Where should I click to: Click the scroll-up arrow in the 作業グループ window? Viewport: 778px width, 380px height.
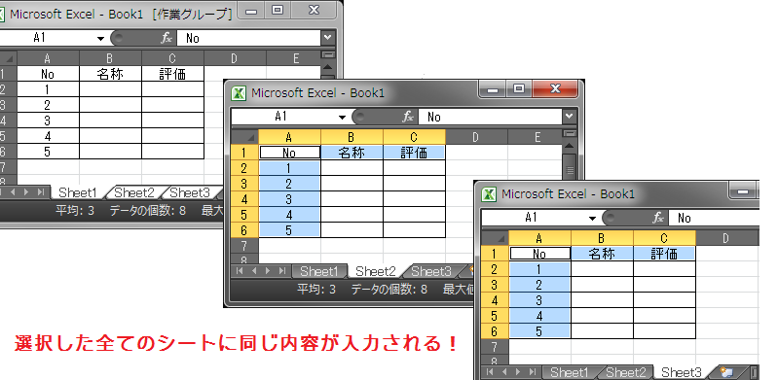tap(328, 66)
